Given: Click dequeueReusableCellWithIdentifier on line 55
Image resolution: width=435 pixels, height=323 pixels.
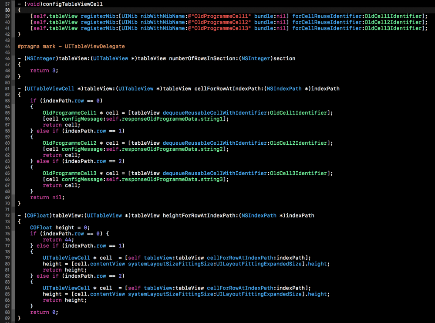Looking at the screenshot, I should point(215,113).
